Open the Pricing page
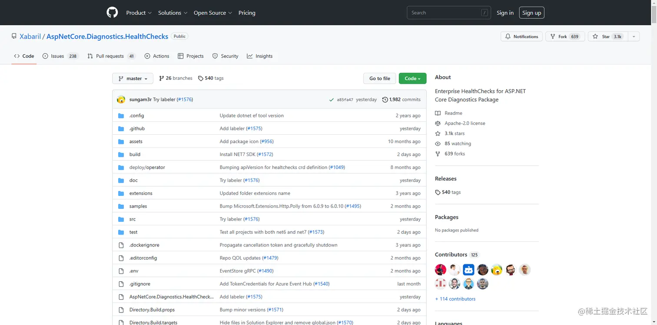The image size is (657, 325). pos(247,13)
